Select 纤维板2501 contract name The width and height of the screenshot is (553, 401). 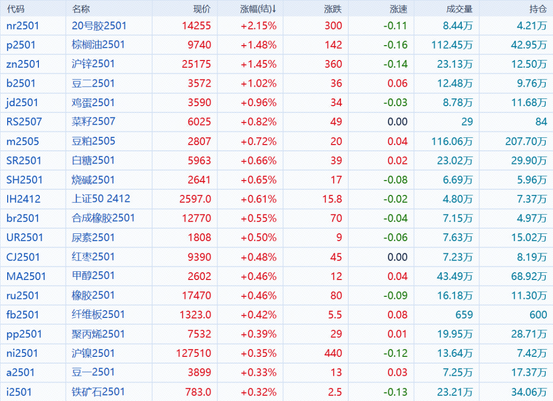98,314
